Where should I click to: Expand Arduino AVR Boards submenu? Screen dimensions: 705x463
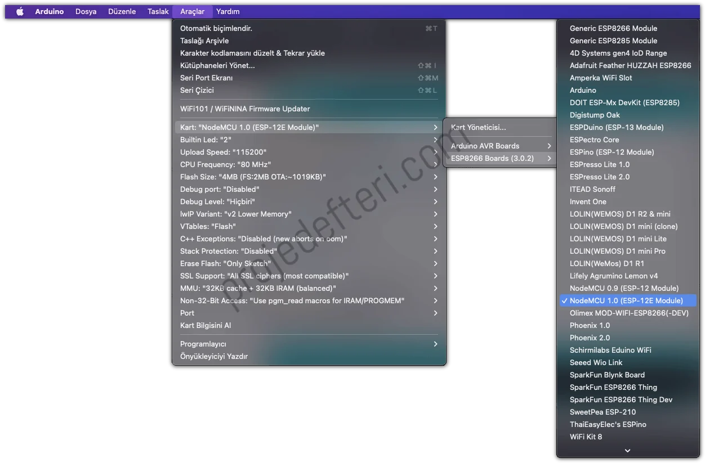click(501, 146)
